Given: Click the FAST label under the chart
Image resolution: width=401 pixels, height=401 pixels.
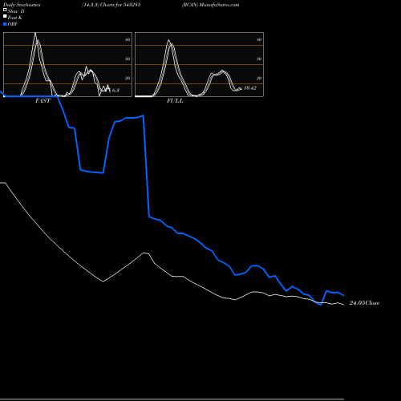Looking at the screenshot, I should point(43,101).
